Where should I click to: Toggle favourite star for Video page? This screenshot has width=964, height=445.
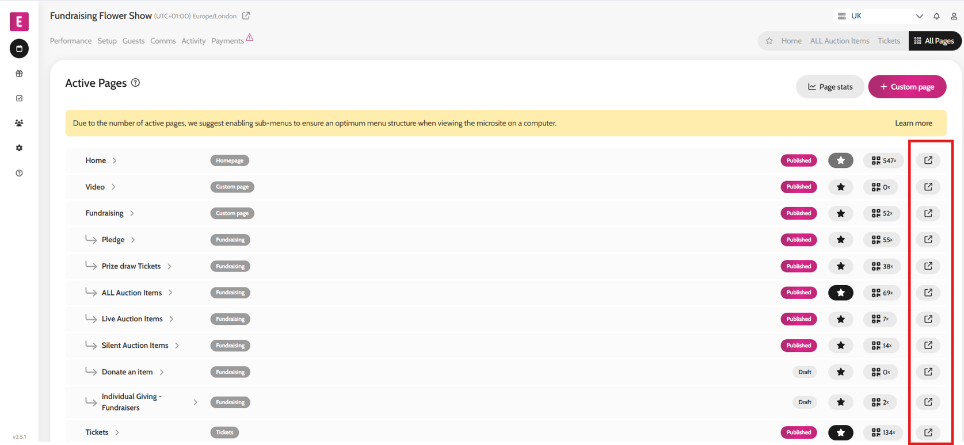tap(841, 187)
